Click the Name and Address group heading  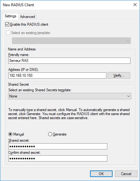22,49
